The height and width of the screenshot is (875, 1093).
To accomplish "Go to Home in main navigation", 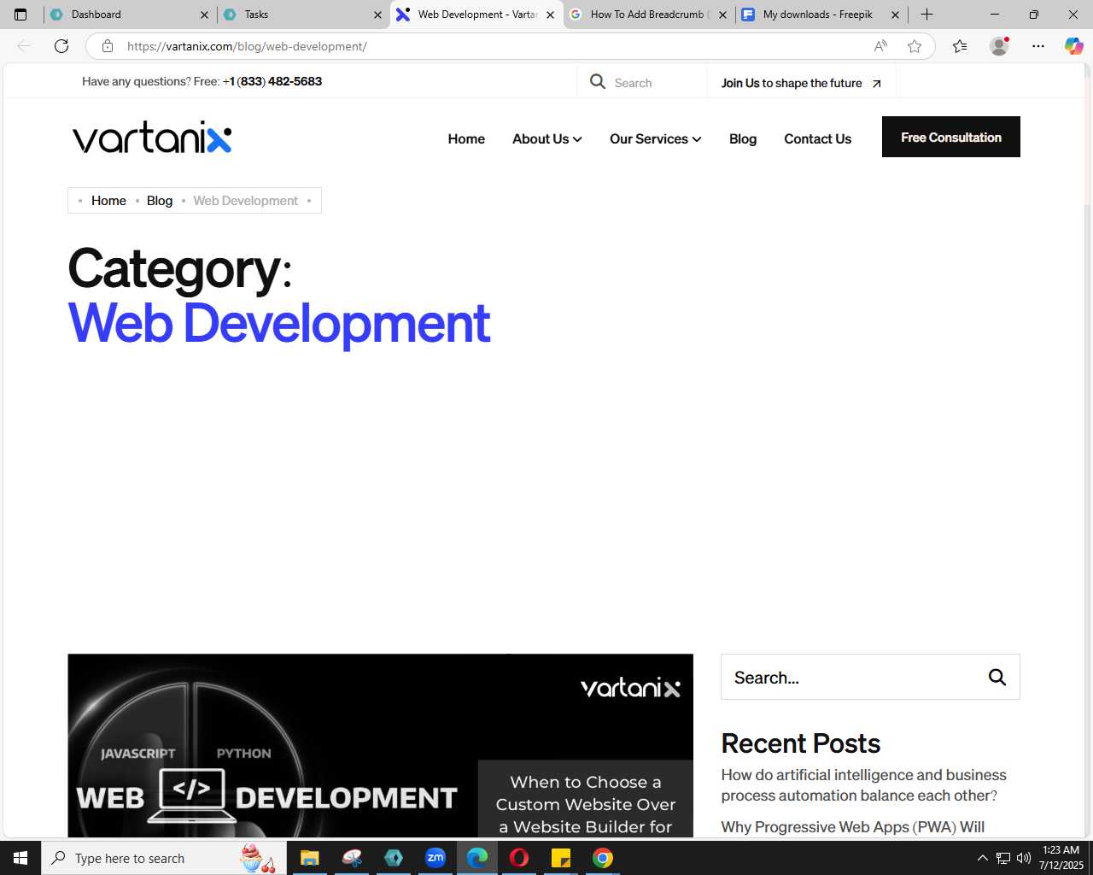I will pyautogui.click(x=466, y=138).
